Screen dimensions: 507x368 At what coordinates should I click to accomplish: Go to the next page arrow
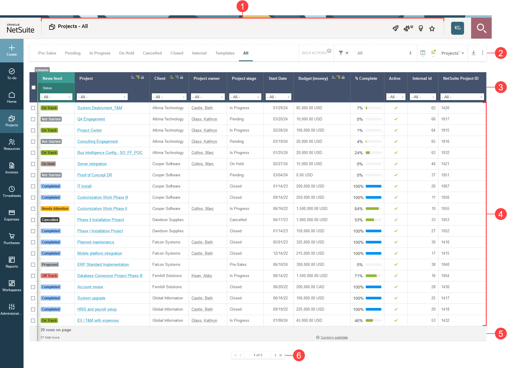point(275,355)
